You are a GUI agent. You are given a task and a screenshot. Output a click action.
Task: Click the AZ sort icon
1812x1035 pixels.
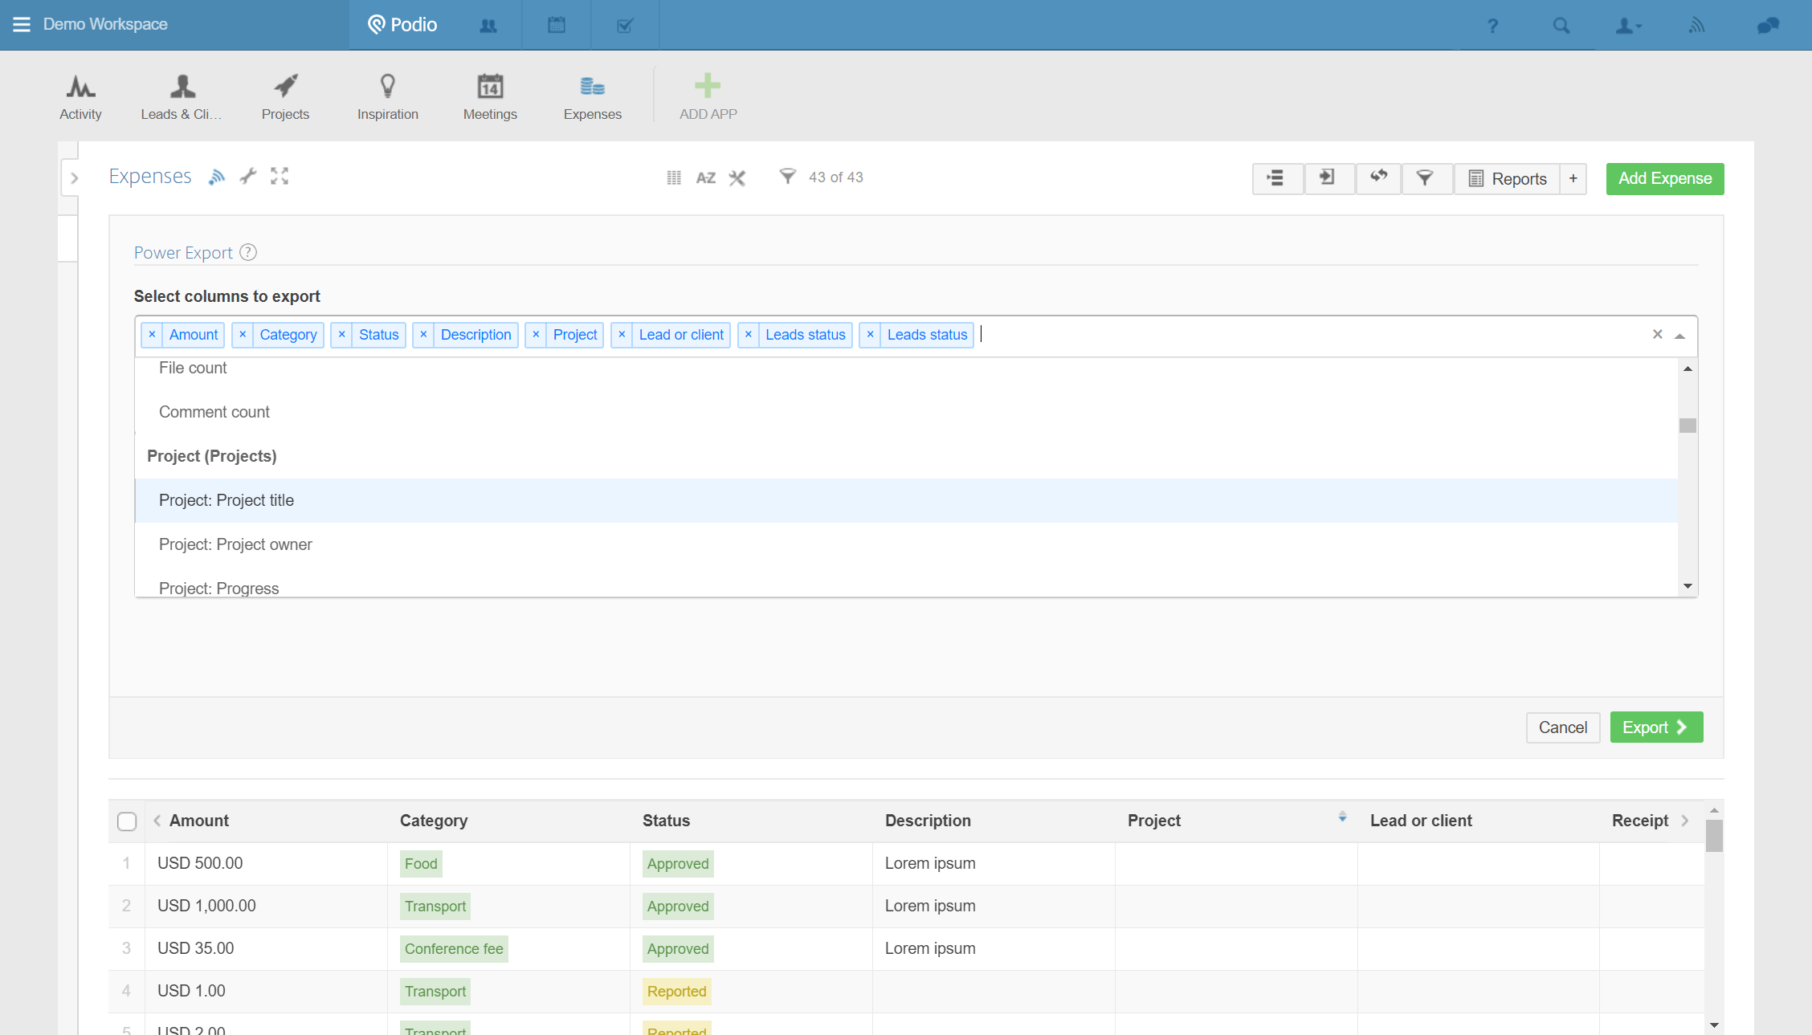(705, 178)
